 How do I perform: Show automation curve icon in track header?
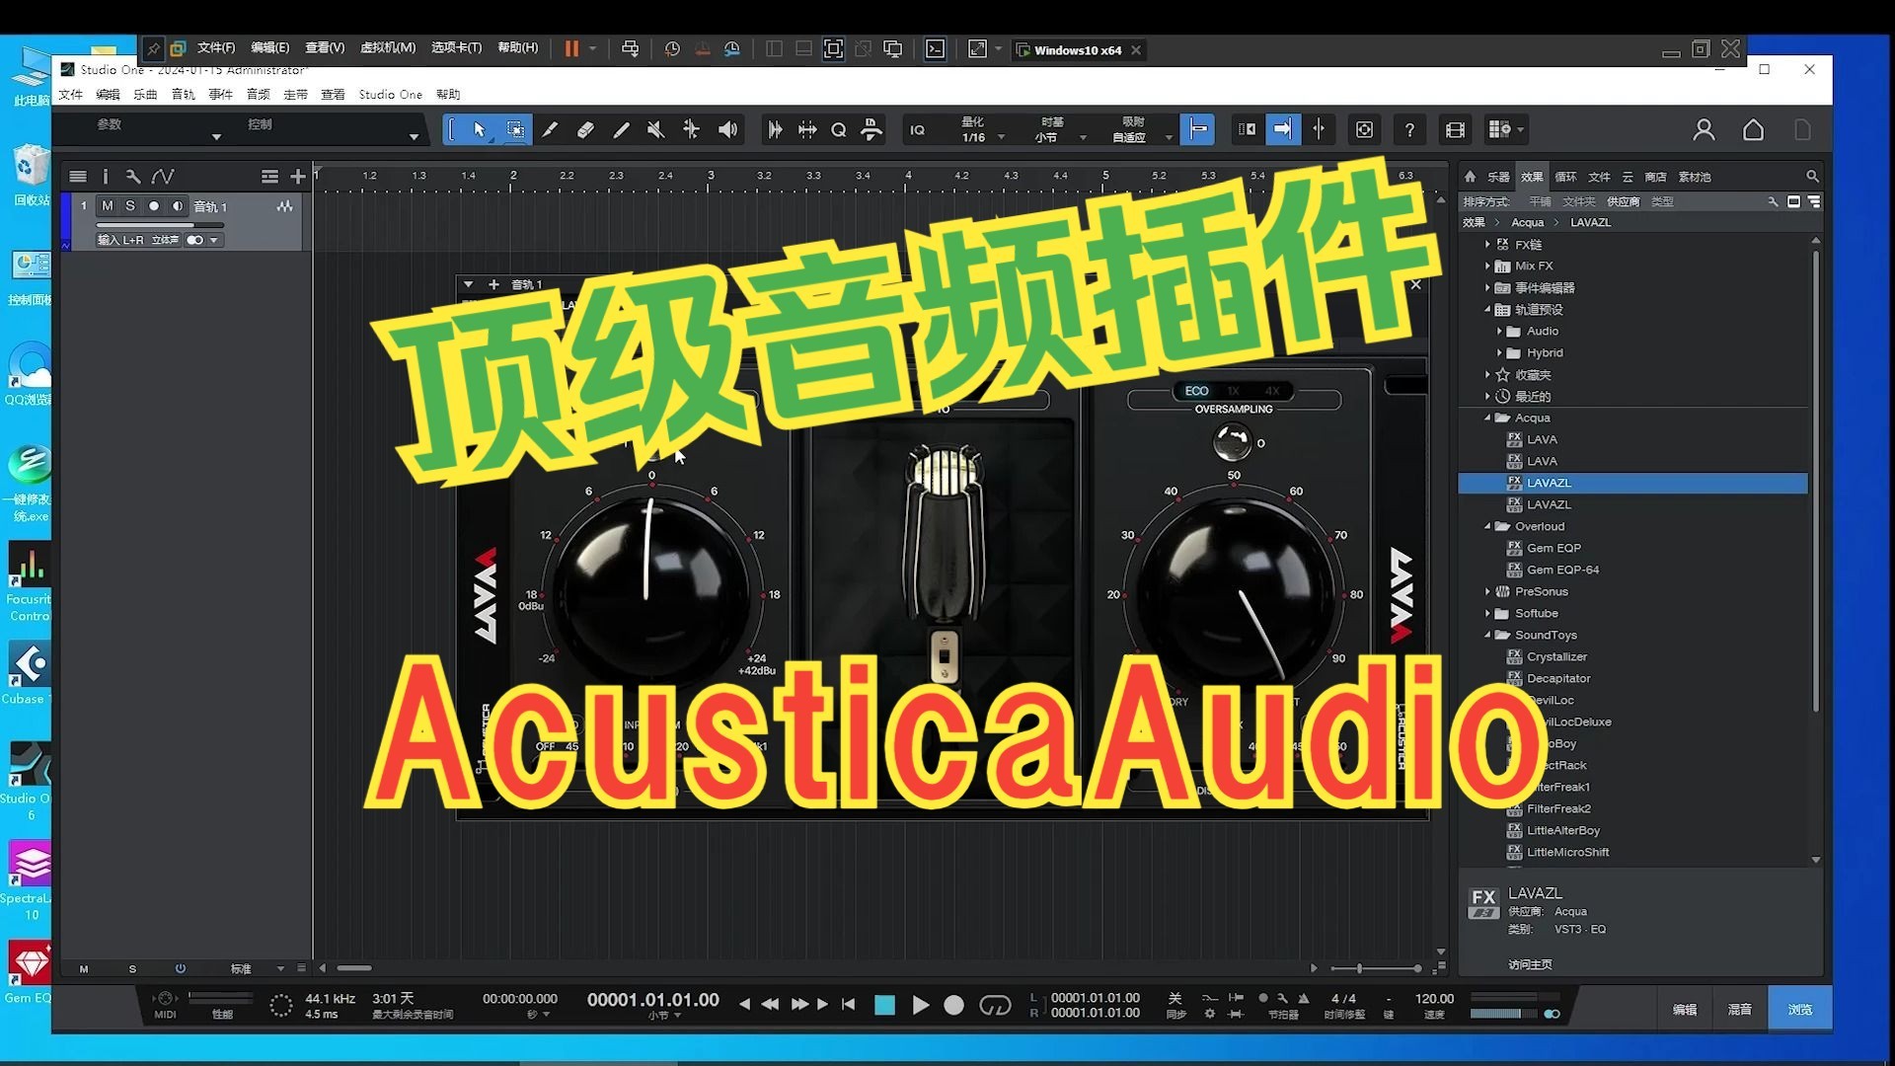163,177
